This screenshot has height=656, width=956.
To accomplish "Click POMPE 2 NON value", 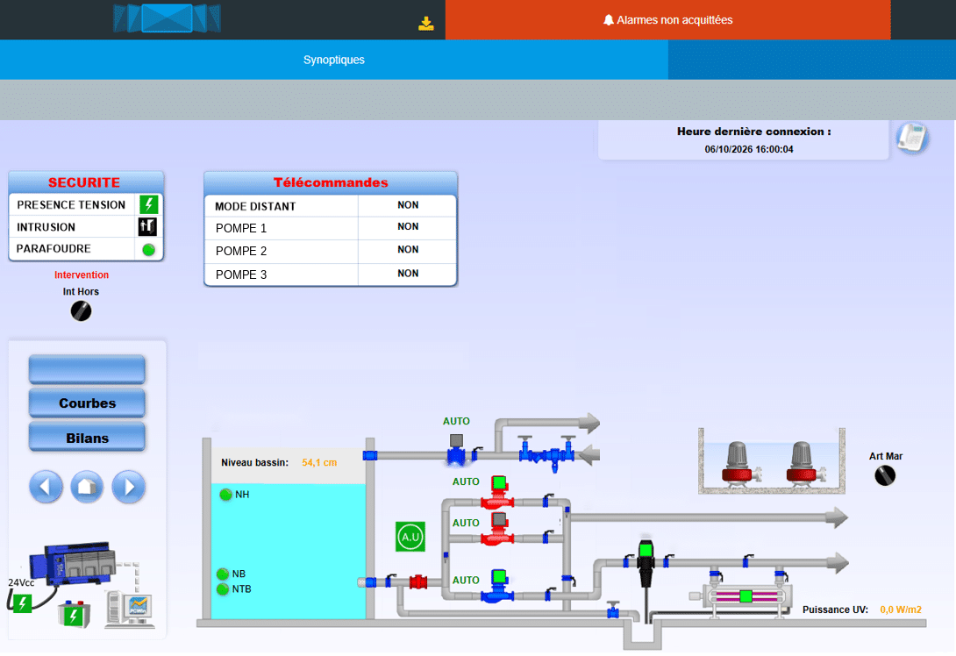I will tap(408, 250).
